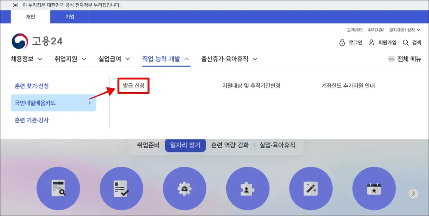Image resolution: width=429 pixels, height=216 pixels.
Task: Click the 발급 신청 link
Action: [134, 85]
